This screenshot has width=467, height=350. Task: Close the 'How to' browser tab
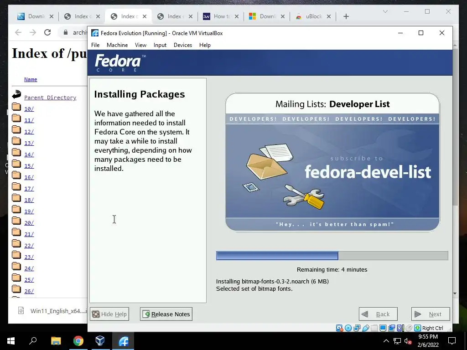click(x=237, y=16)
